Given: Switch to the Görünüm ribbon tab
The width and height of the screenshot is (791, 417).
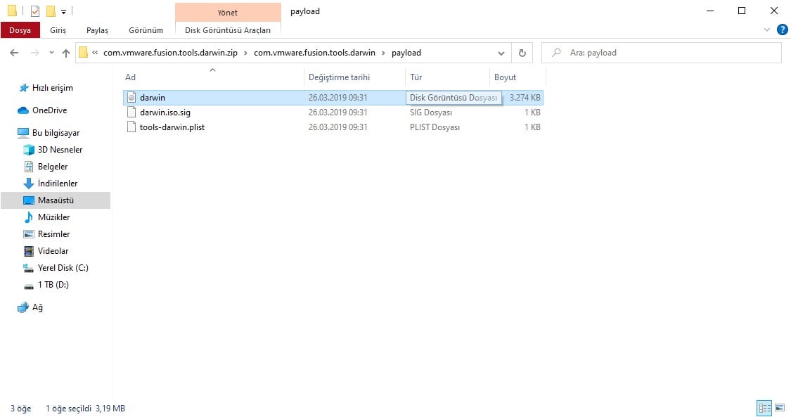Looking at the screenshot, I should [146, 30].
